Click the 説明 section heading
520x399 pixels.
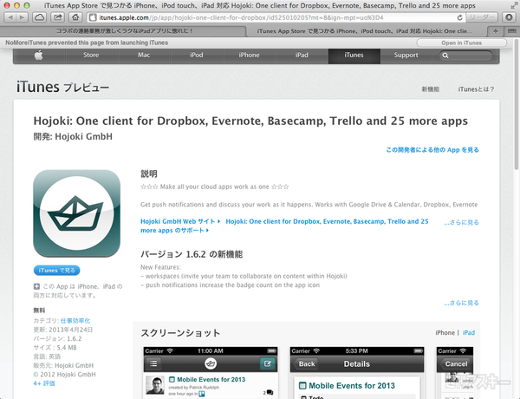149,173
